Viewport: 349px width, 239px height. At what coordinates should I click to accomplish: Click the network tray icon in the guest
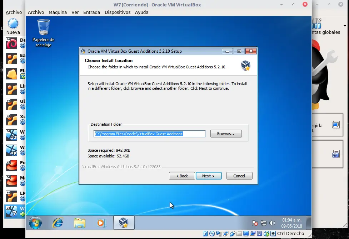click(x=264, y=223)
